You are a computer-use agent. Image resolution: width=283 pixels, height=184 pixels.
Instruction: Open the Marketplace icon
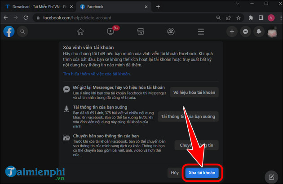(141, 31)
